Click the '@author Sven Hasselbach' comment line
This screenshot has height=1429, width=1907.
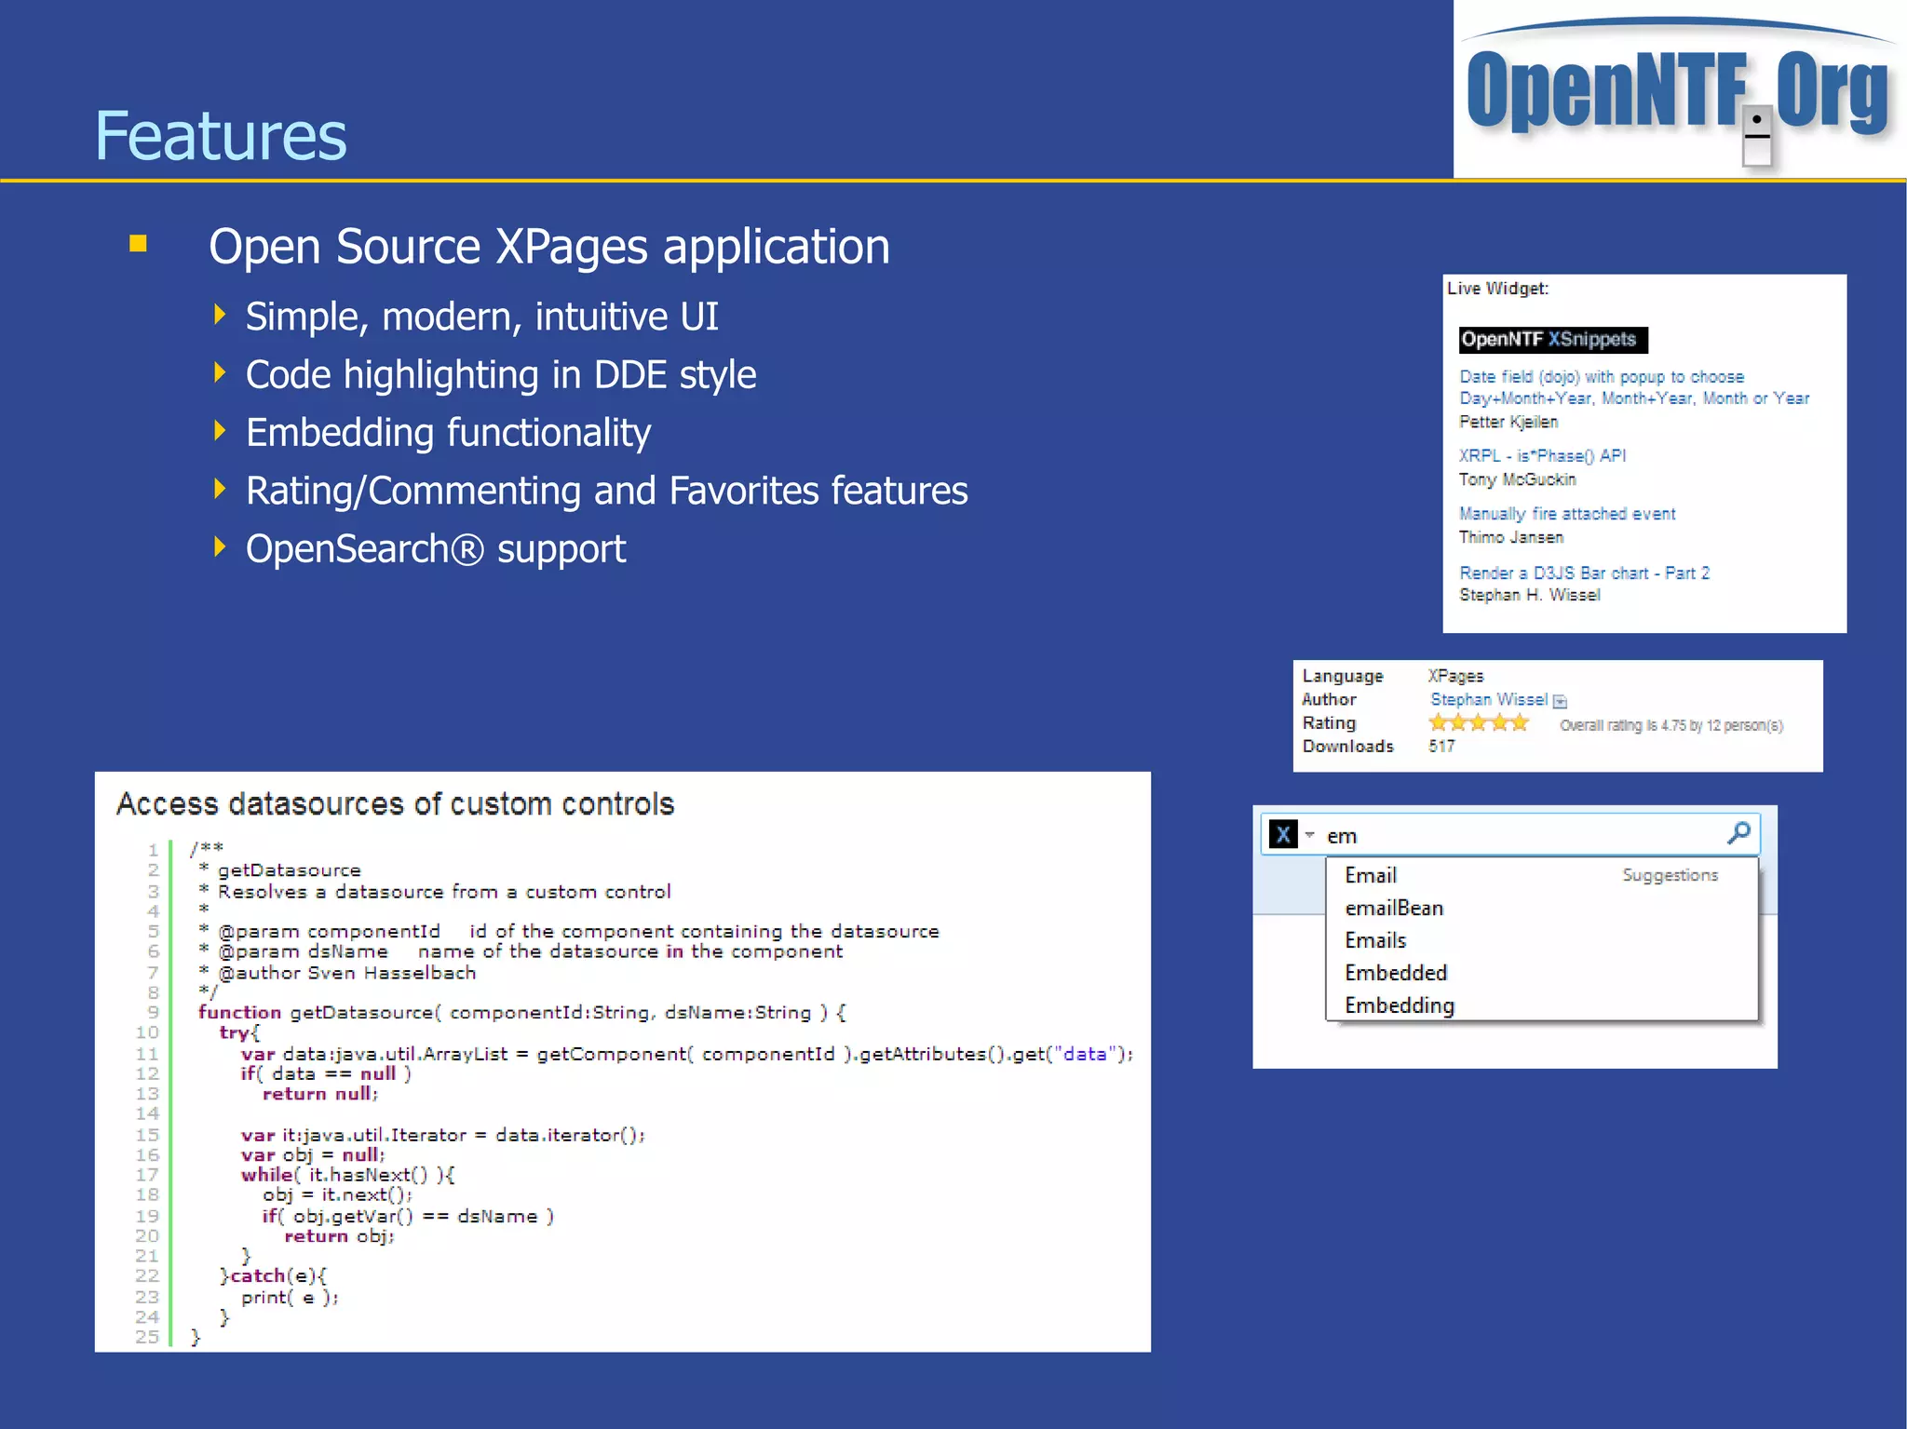point(337,973)
